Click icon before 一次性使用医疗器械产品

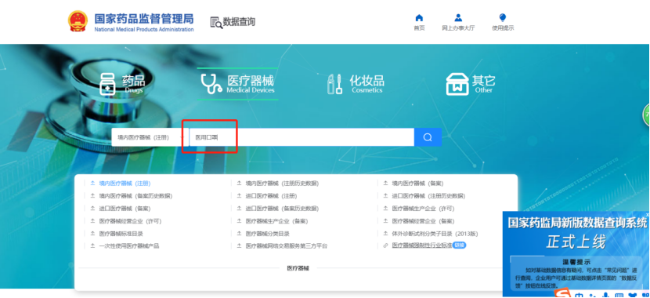point(92,245)
